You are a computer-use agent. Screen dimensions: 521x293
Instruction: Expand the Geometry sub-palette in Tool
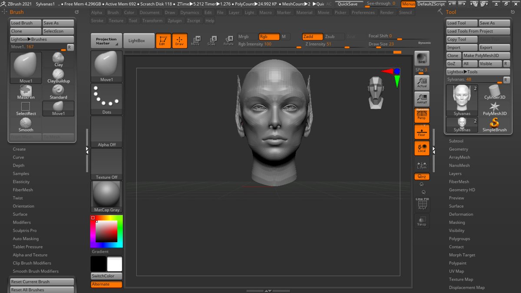point(458,149)
